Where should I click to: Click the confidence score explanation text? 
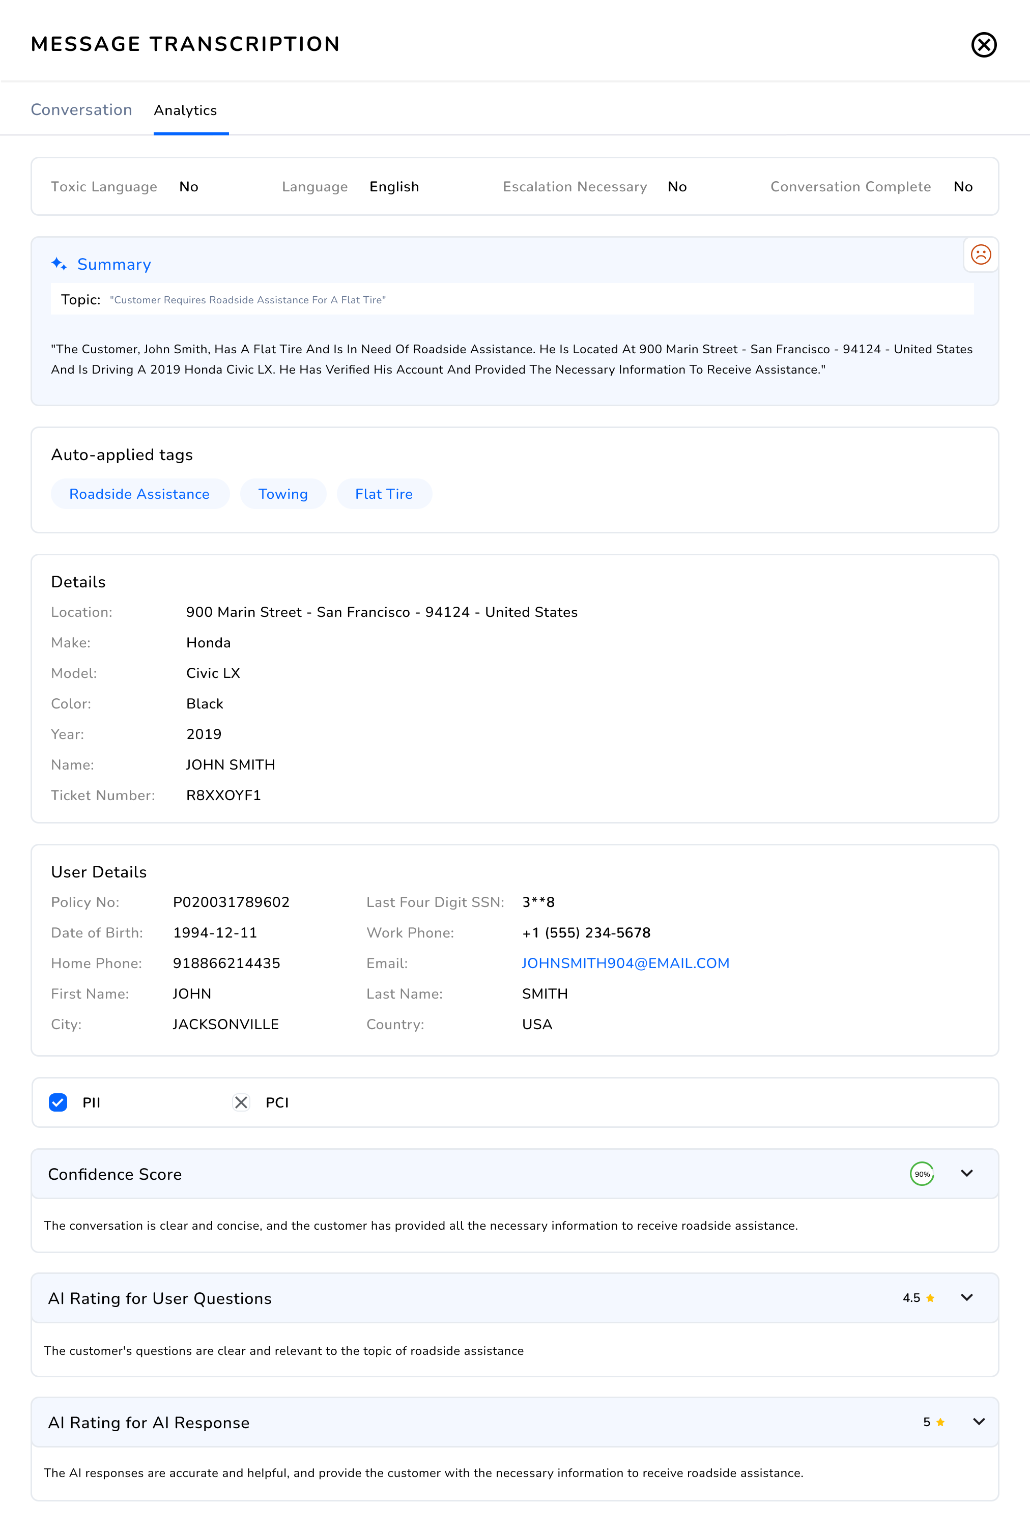[x=420, y=1225]
